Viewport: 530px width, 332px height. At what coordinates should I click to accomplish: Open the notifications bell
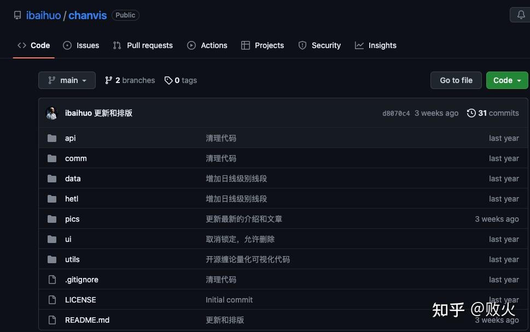tap(520, 15)
